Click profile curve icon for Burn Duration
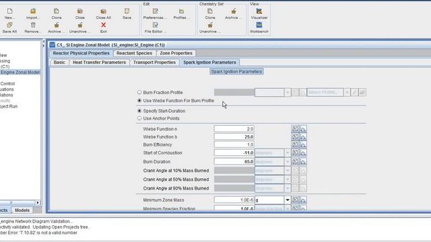The width and height of the screenshot is (431, 242). click(303, 161)
